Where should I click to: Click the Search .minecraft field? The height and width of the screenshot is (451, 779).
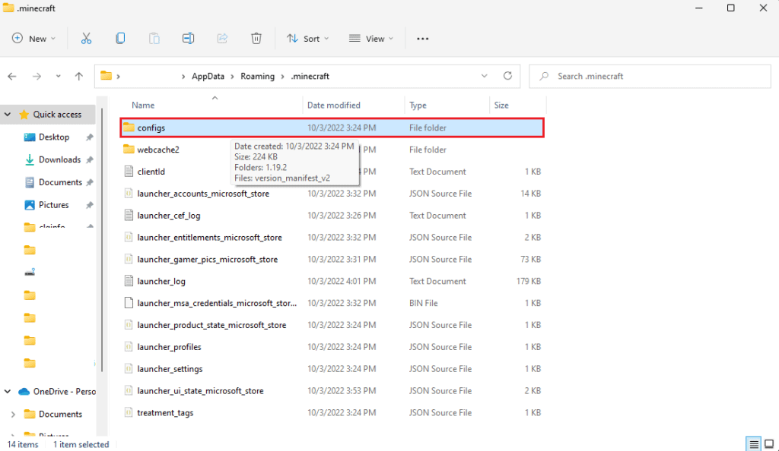(650, 77)
